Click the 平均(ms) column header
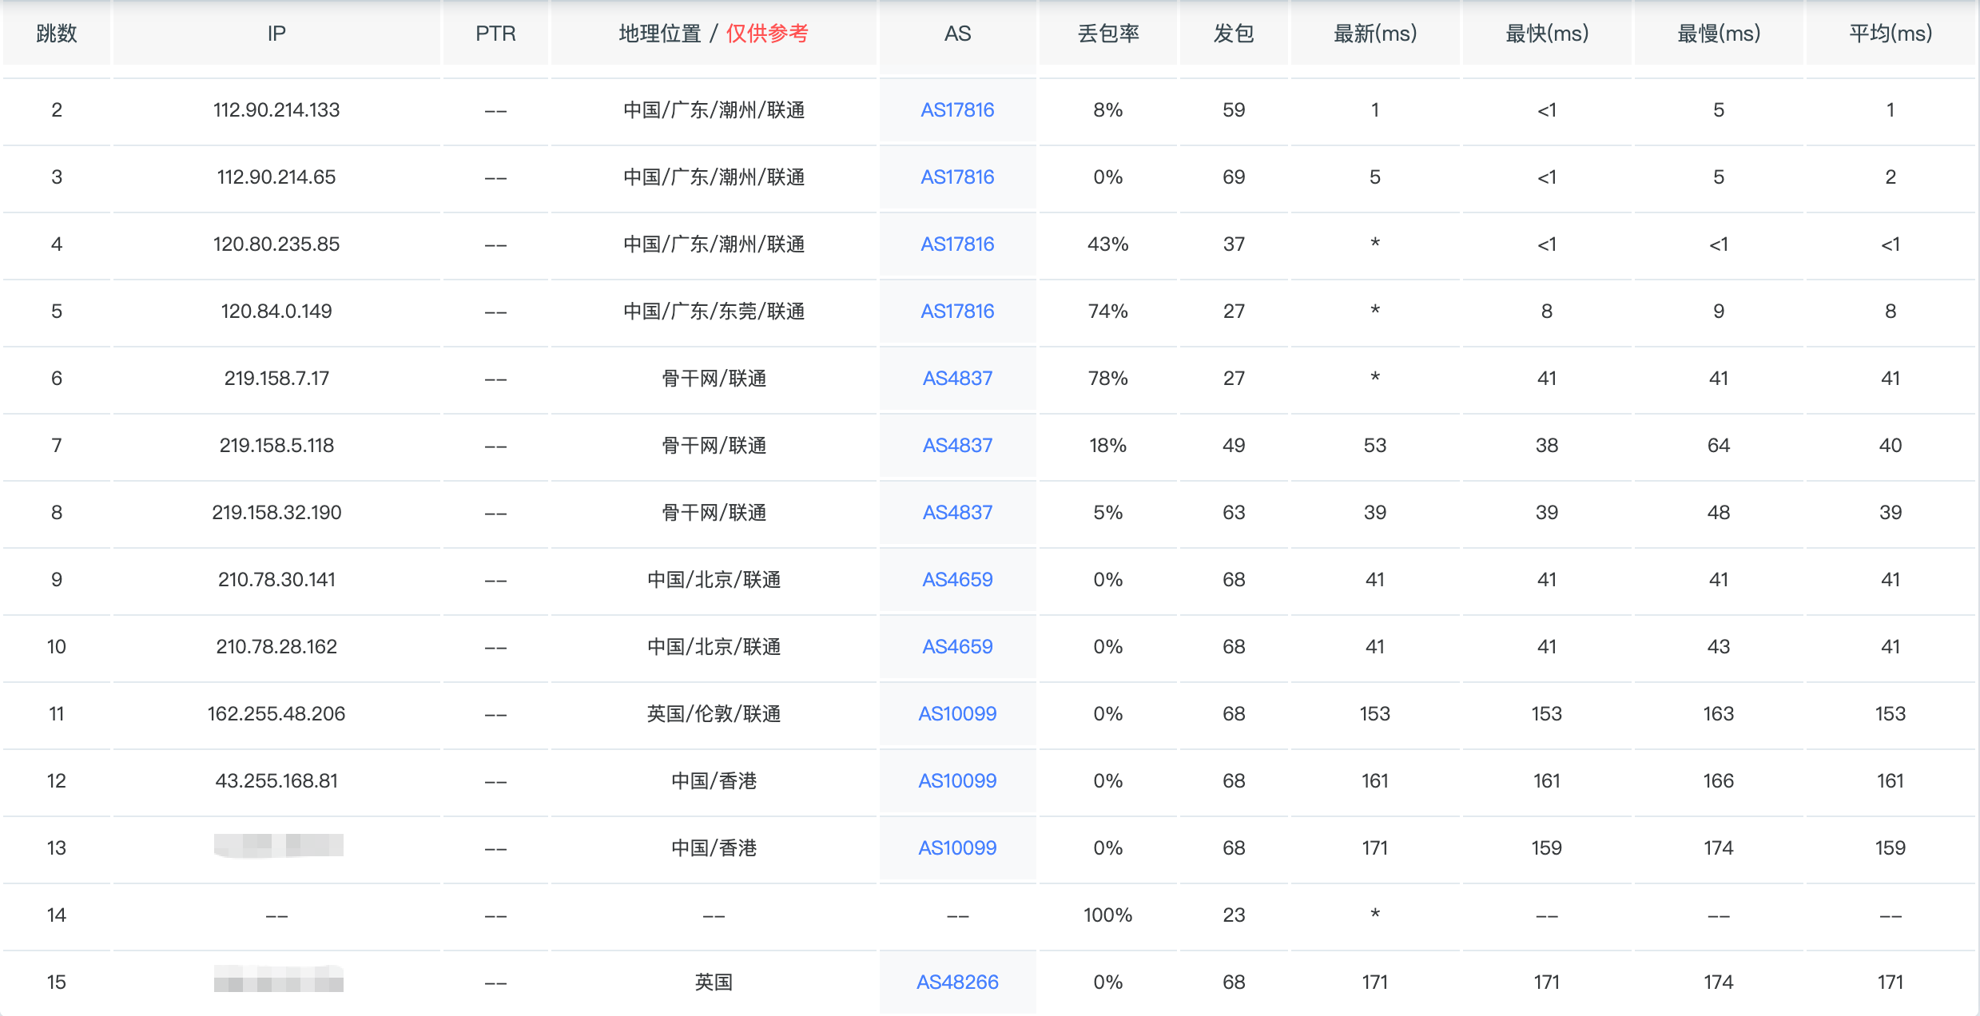 1890,34
